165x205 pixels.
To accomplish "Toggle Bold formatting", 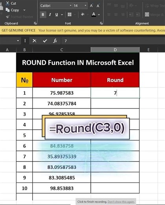I will [43, 15].
